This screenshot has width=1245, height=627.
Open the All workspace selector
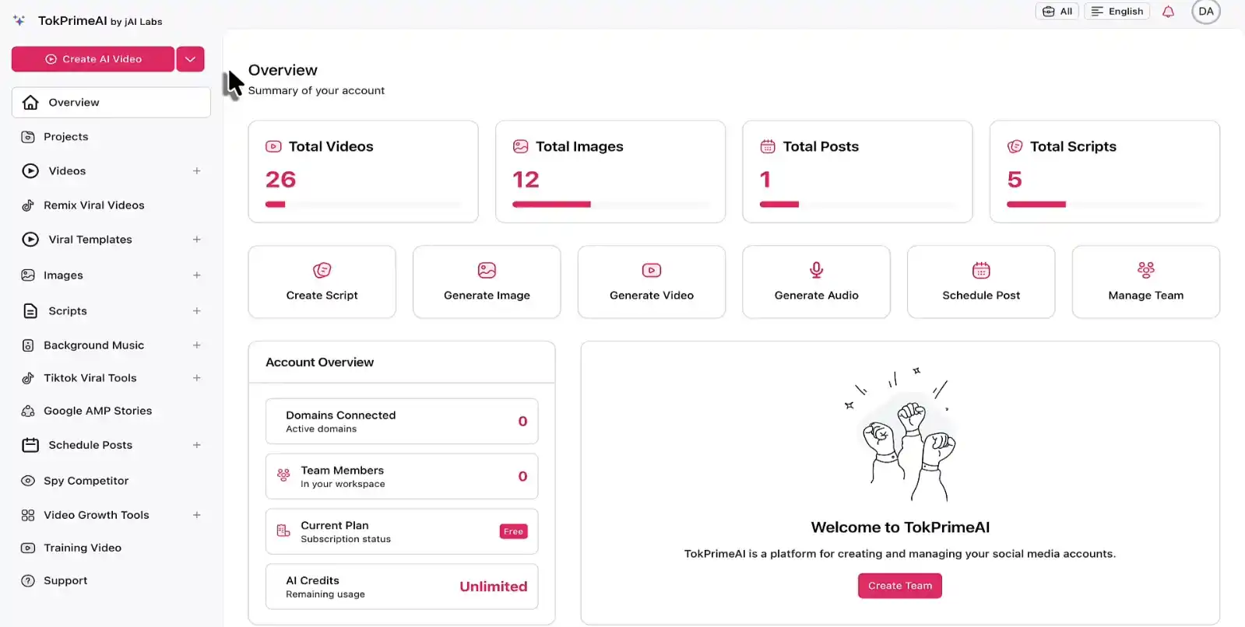click(1057, 12)
